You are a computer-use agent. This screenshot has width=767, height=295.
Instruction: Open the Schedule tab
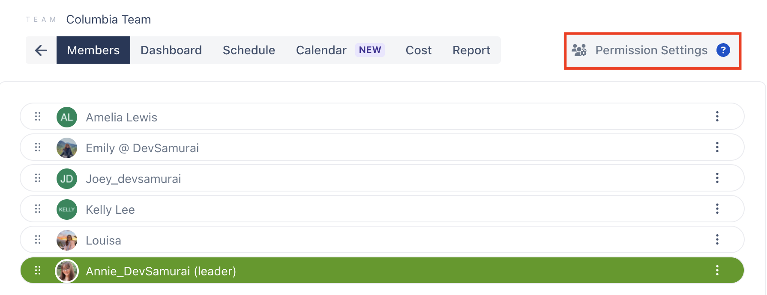[249, 50]
